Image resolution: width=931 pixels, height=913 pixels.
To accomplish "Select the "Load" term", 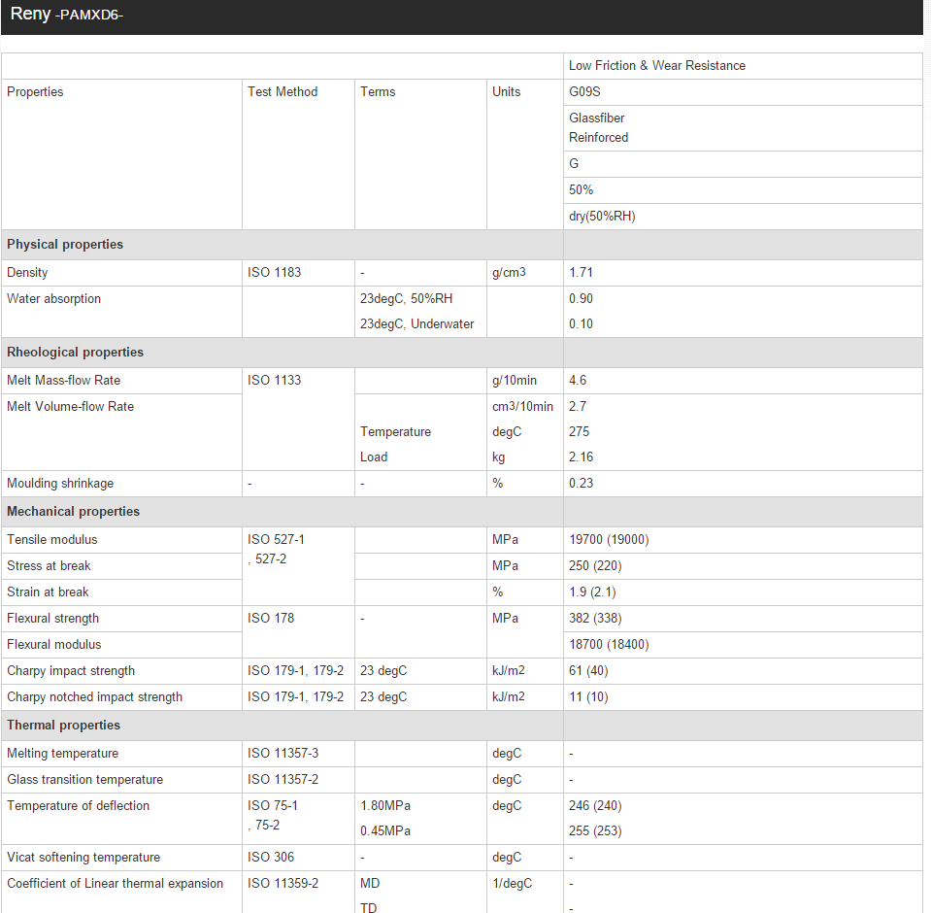I will [374, 456].
